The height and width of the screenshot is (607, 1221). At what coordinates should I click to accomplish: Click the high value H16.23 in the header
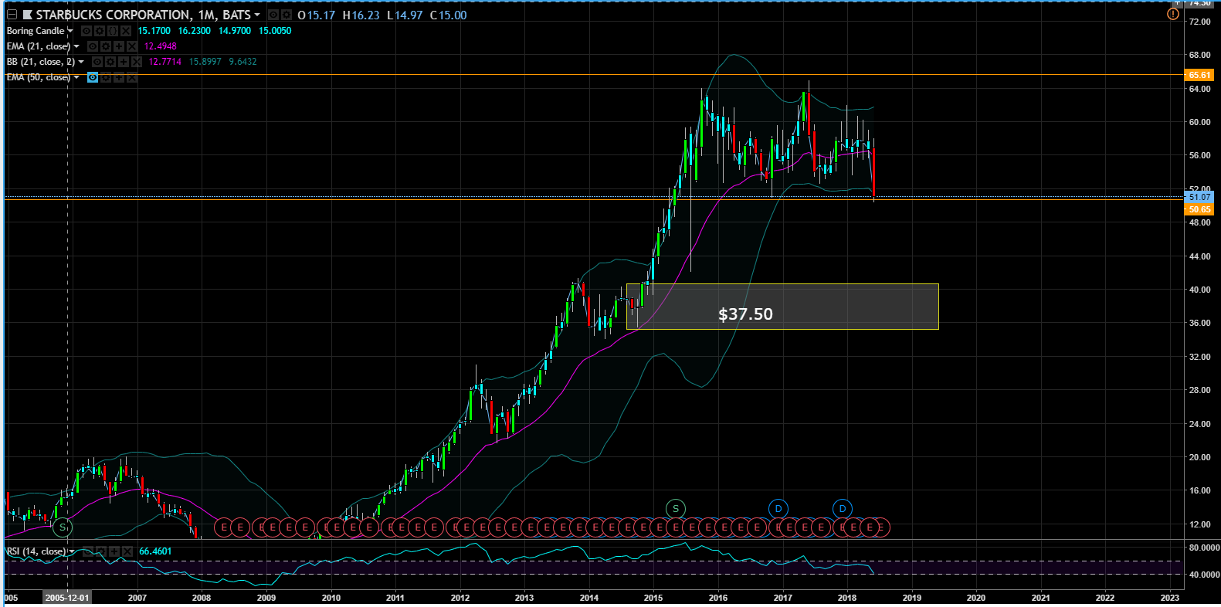click(x=361, y=15)
